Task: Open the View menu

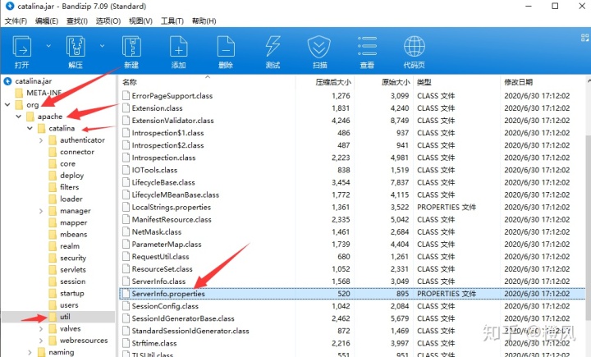Action: click(140, 21)
